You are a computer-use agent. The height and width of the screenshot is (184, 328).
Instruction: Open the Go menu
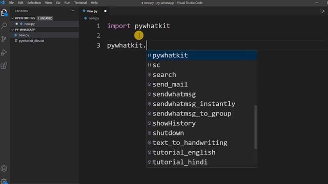(58, 3)
